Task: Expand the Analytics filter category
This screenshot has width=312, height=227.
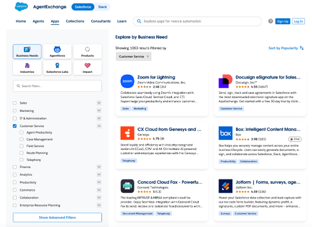Action: pos(99,175)
